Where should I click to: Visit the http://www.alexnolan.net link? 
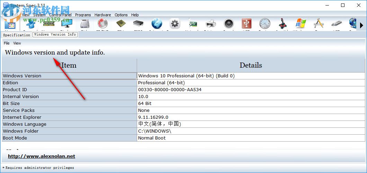click(x=42, y=156)
